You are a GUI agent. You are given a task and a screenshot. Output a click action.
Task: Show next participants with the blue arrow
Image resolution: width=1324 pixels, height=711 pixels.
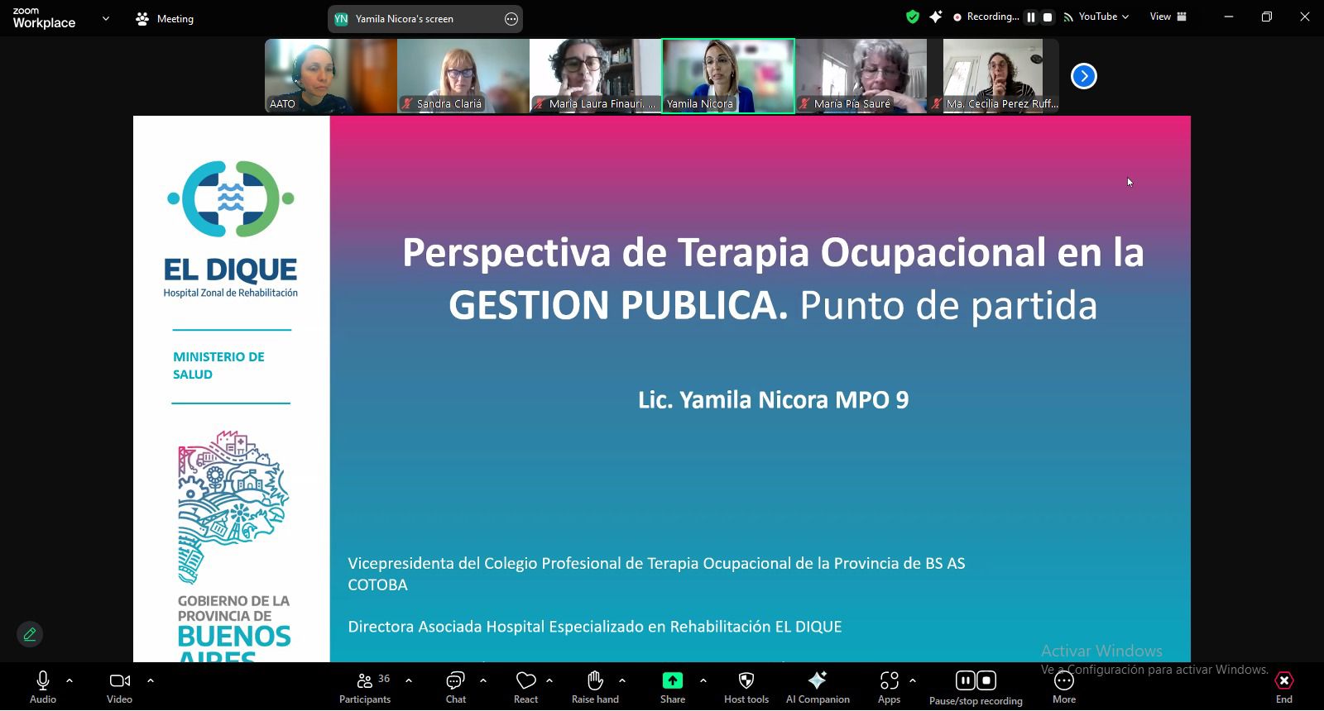[1084, 76]
